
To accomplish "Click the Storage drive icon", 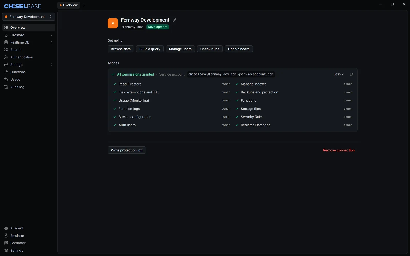I will 6,65.
